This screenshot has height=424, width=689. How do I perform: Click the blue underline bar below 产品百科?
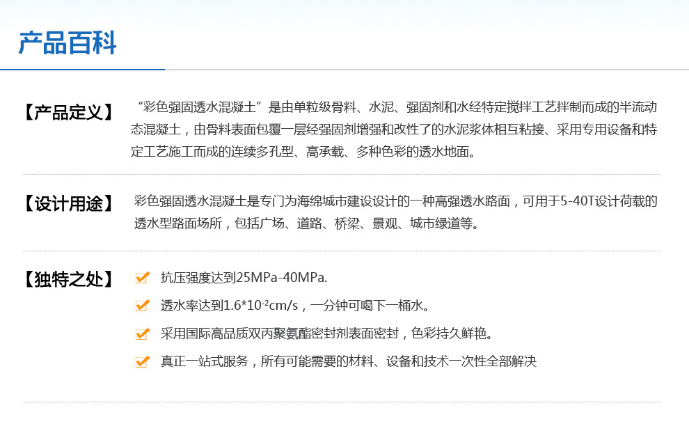(x=84, y=68)
